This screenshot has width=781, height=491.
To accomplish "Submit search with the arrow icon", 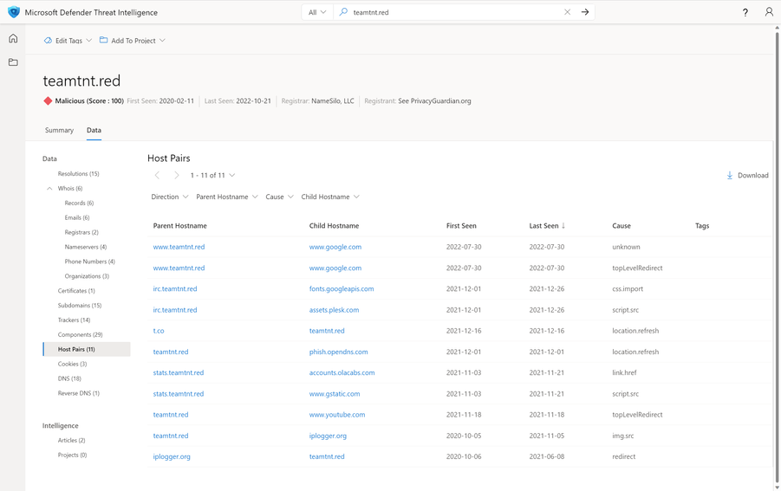I will (x=585, y=12).
